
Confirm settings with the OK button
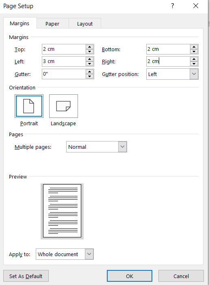tap(130, 276)
